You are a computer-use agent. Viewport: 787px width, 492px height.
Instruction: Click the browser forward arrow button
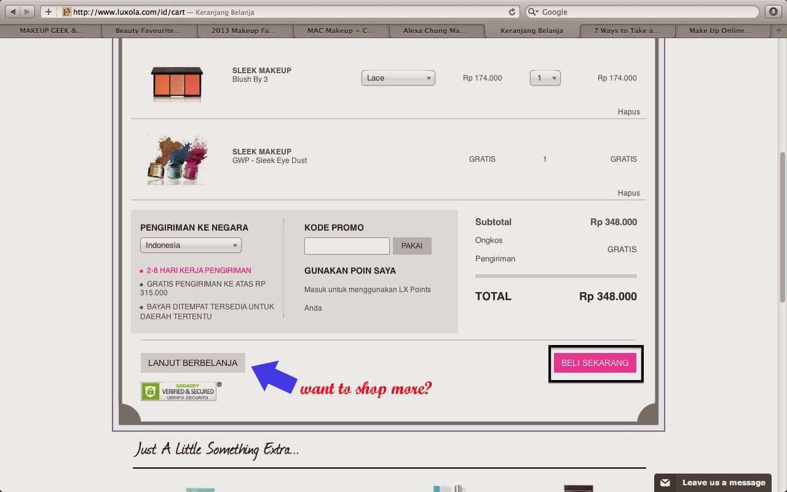(28, 12)
